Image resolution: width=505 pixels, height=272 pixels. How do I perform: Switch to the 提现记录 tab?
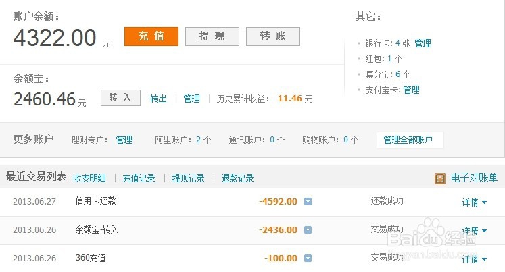pos(189,178)
